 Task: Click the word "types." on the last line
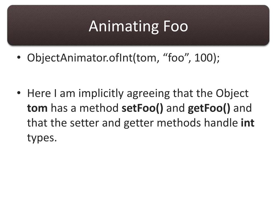coord(42,138)
